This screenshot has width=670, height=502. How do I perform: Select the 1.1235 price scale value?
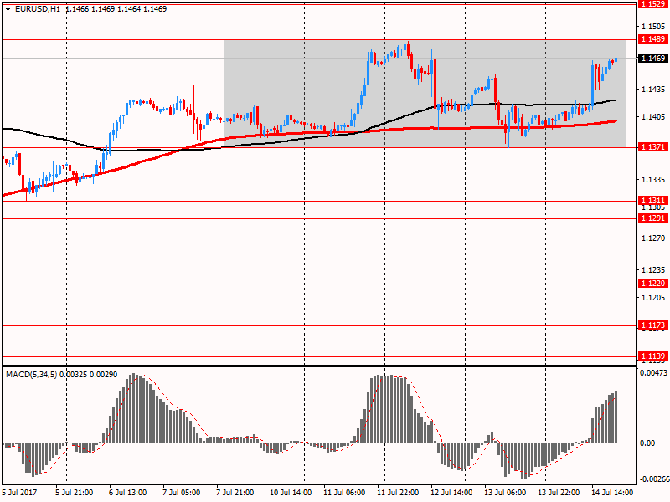pos(653,269)
